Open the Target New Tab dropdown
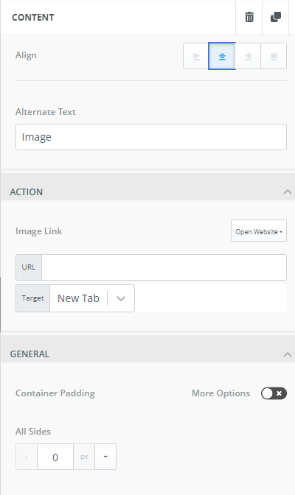Image resolution: width=295 pixels, height=495 pixels. pos(92,298)
